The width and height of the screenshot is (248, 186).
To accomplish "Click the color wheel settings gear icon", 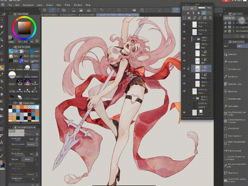I will (37, 41).
